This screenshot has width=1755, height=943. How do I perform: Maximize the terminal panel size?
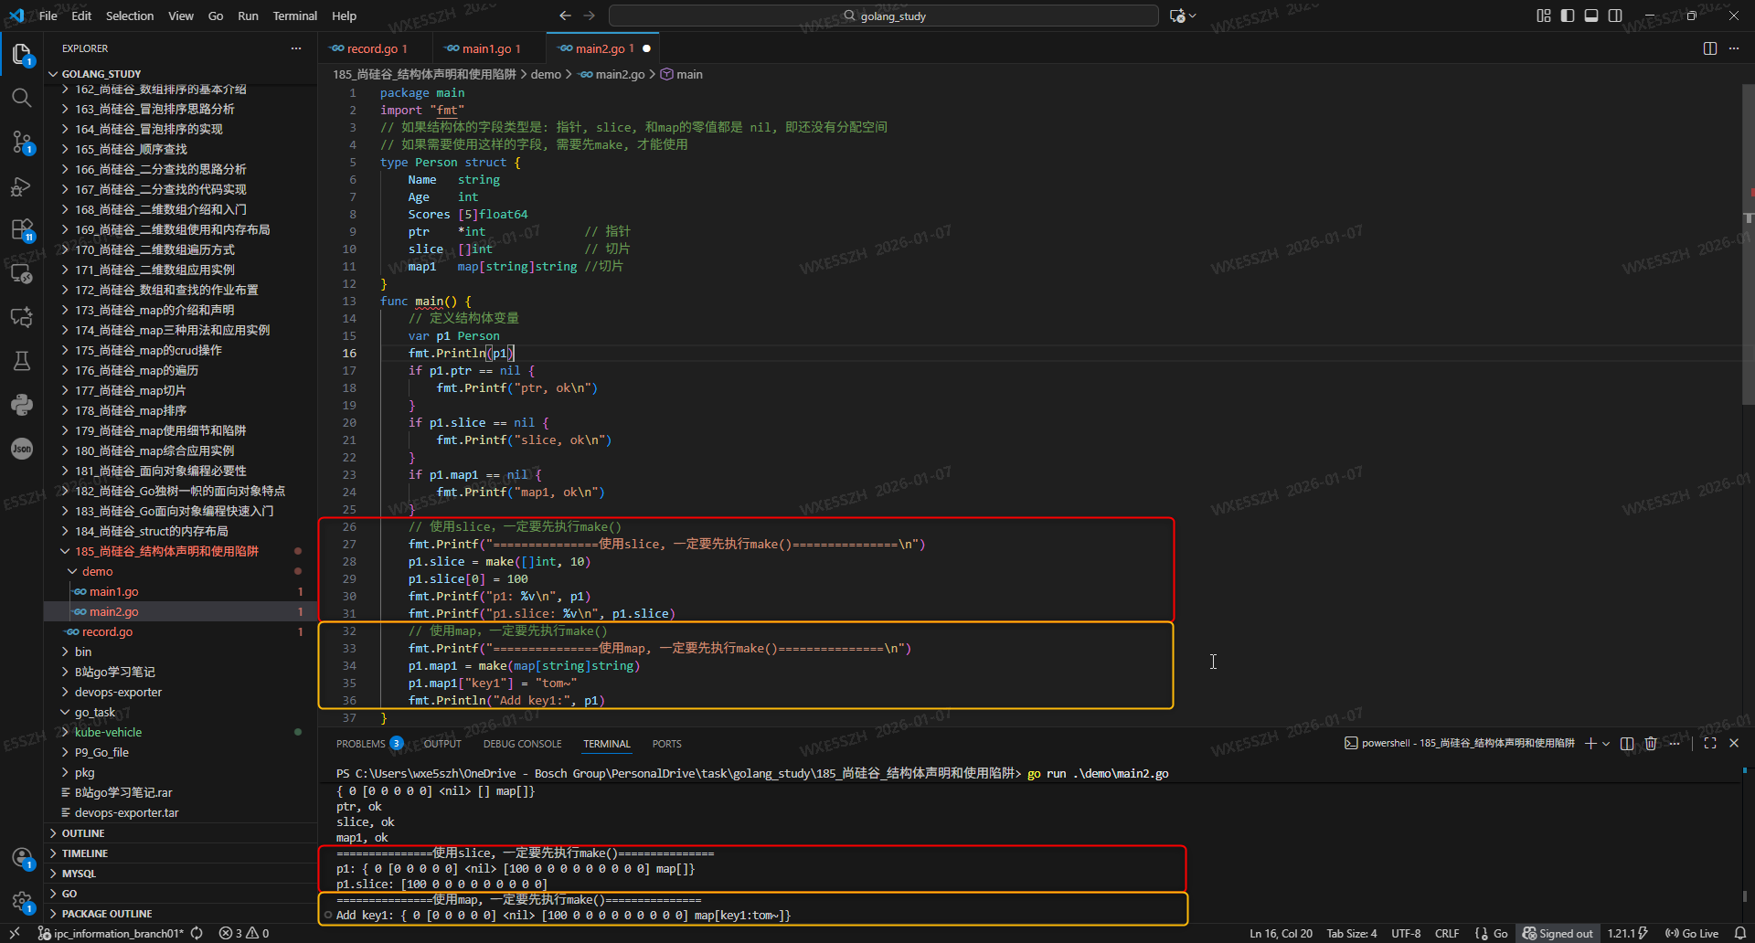click(1710, 744)
